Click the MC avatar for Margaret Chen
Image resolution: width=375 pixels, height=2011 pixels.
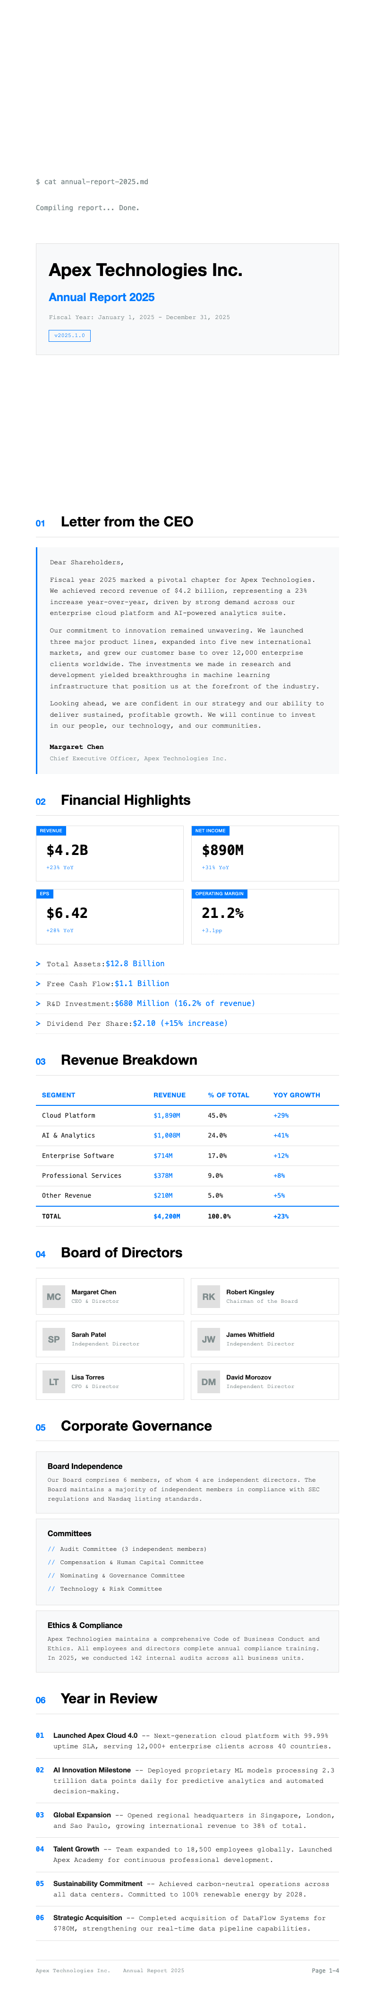pyautogui.click(x=54, y=1296)
